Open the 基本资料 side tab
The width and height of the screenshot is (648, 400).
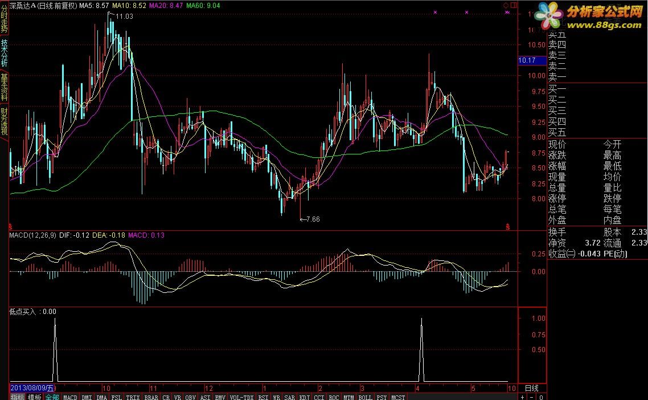tap(4, 87)
